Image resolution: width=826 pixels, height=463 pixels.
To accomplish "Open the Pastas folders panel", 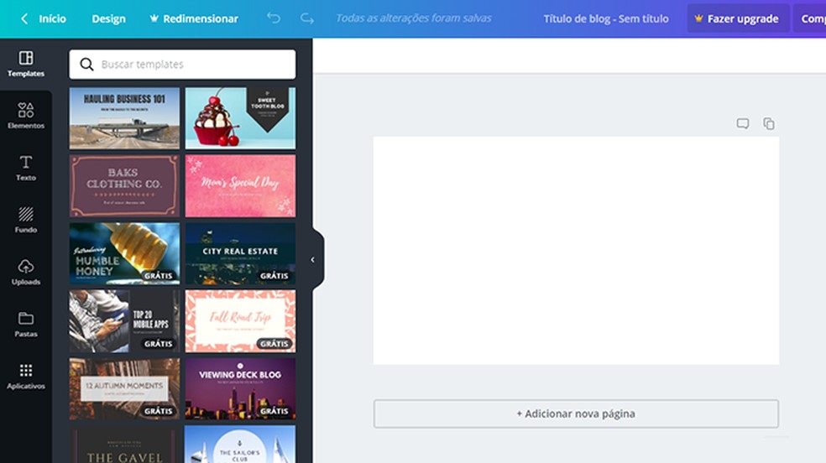I will [x=26, y=325].
